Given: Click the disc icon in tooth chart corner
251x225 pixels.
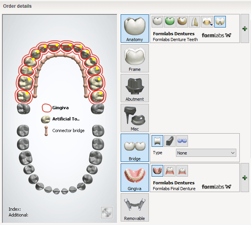Looking at the screenshot, I should point(106,213).
